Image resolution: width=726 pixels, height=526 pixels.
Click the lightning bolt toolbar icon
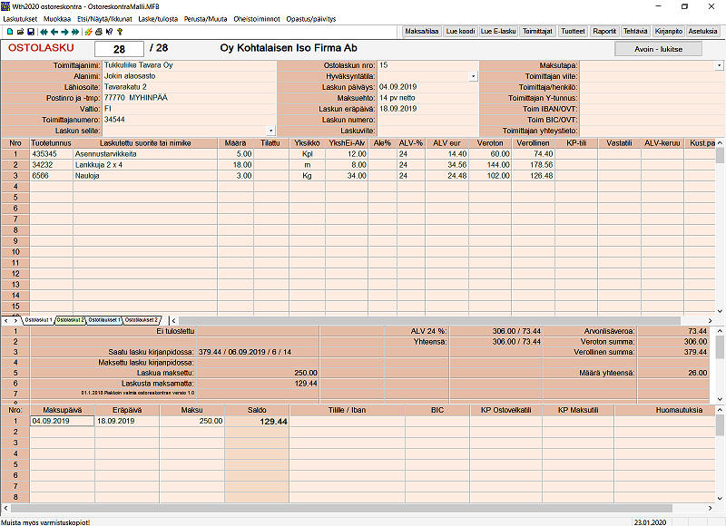(88, 32)
